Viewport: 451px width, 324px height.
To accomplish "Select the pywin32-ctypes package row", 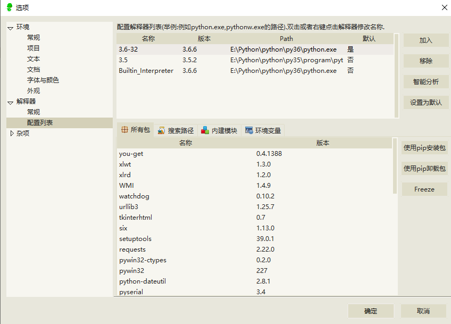I will tap(255, 260).
